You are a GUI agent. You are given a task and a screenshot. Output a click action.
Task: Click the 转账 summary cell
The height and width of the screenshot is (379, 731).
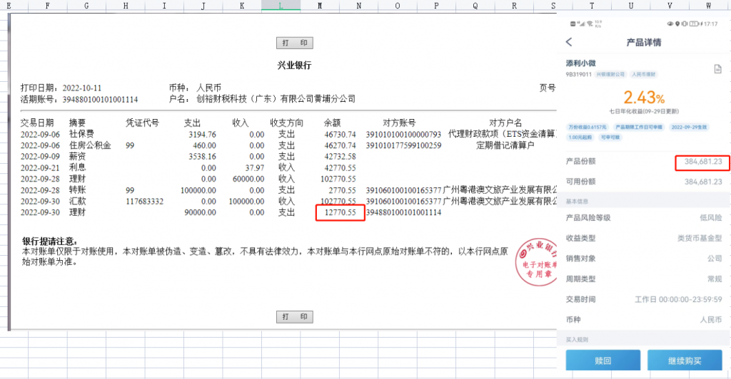pos(77,189)
